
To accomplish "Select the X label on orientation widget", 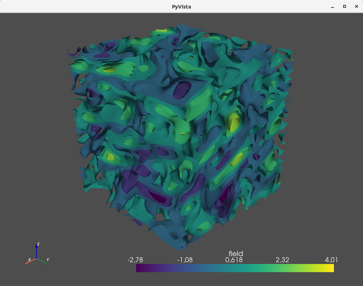I will tap(29, 260).
